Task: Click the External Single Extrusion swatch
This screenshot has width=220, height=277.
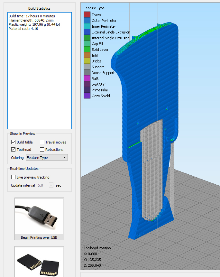Action: [87, 32]
